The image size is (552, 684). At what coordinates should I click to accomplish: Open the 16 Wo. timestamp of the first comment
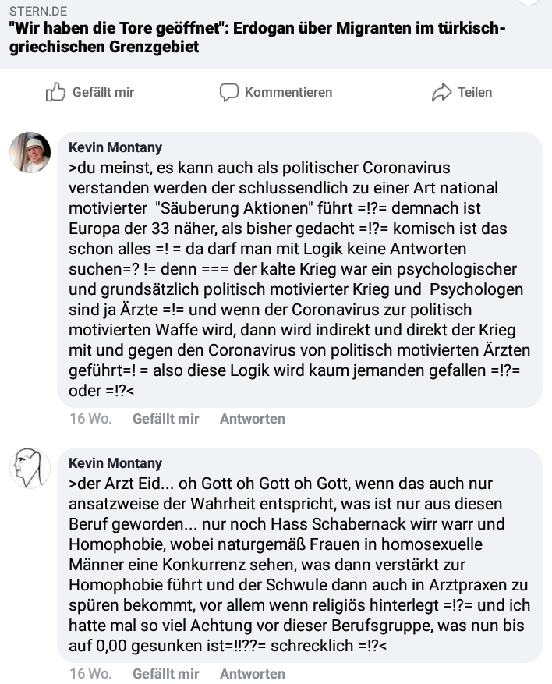coord(90,419)
